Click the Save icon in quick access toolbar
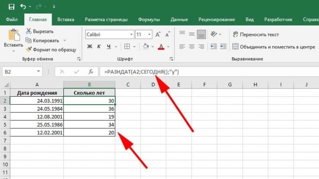 tap(10, 6)
